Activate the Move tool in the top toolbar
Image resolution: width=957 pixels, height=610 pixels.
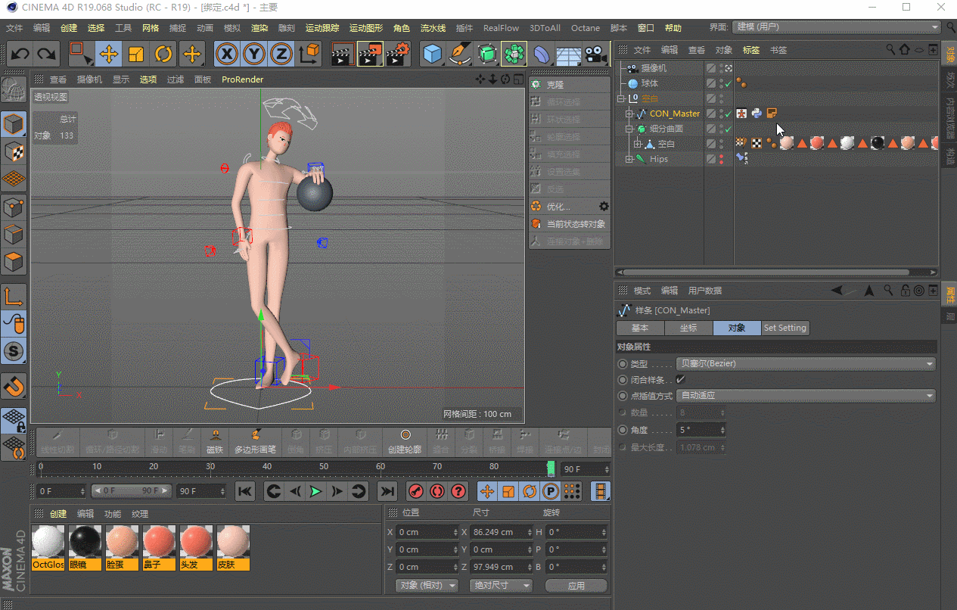(109, 54)
